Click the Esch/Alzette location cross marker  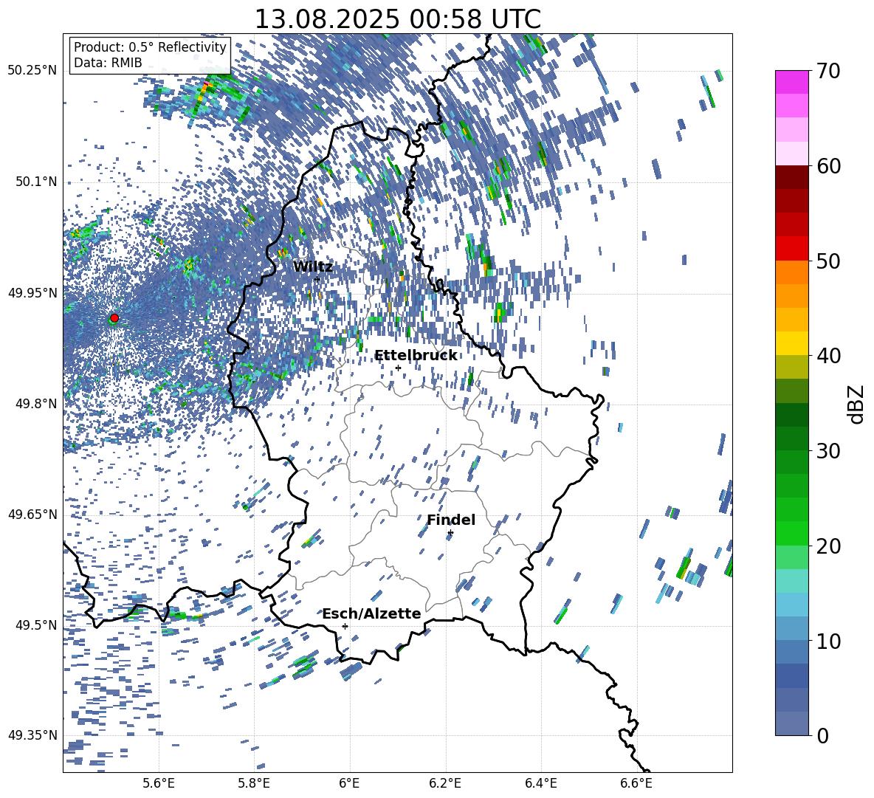tap(345, 626)
